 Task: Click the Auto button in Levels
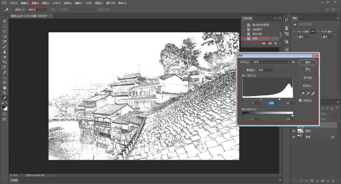pyautogui.click(x=308, y=78)
